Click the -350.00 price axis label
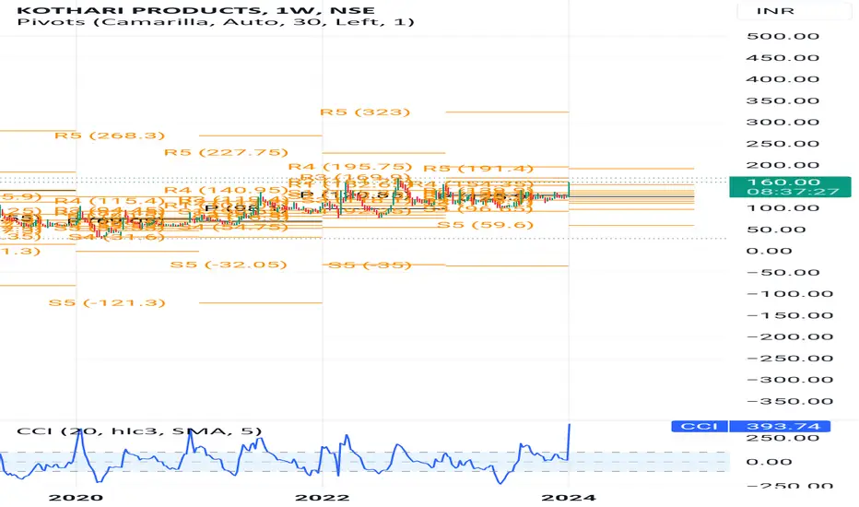Screen dimensions: 859x507 pyautogui.click(x=790, y=401)
